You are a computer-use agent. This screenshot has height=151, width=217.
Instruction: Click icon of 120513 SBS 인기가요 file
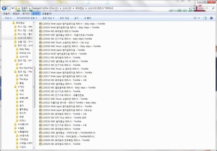(41, 65)
